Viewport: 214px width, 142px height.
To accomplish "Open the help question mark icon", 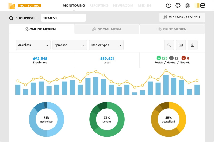I will pyautogui.click(x=169, y=5).
